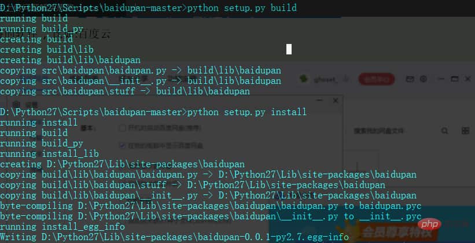Click 'copying src\baidupan\stuff' line
Viewport: 475px width, 243px height.
(x=125, y=91)
